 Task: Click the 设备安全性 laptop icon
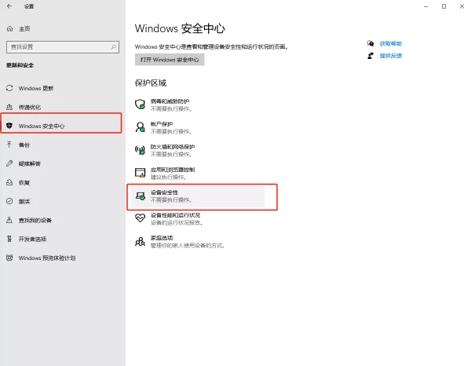[x=140, y=196]
